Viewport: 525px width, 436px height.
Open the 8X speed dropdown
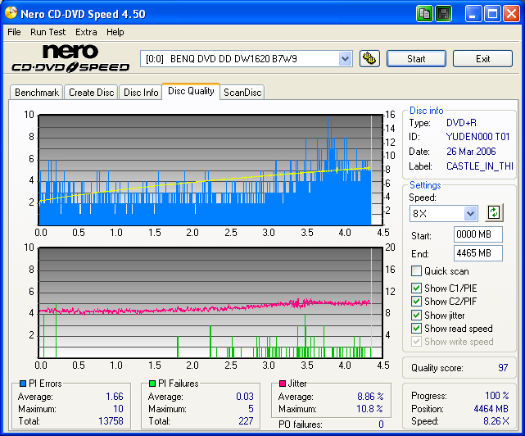coord(470,213)
